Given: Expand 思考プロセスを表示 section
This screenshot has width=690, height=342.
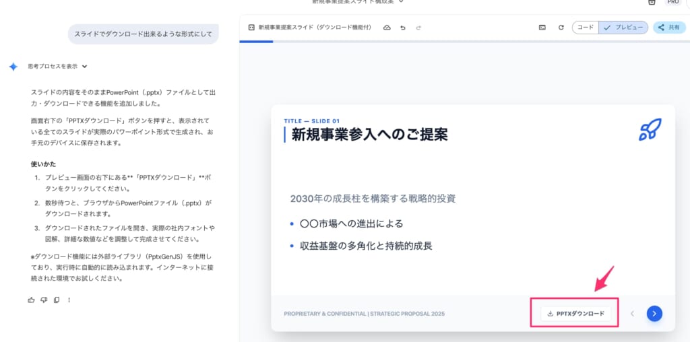Looking at the screenshot, I should point(57,67).
